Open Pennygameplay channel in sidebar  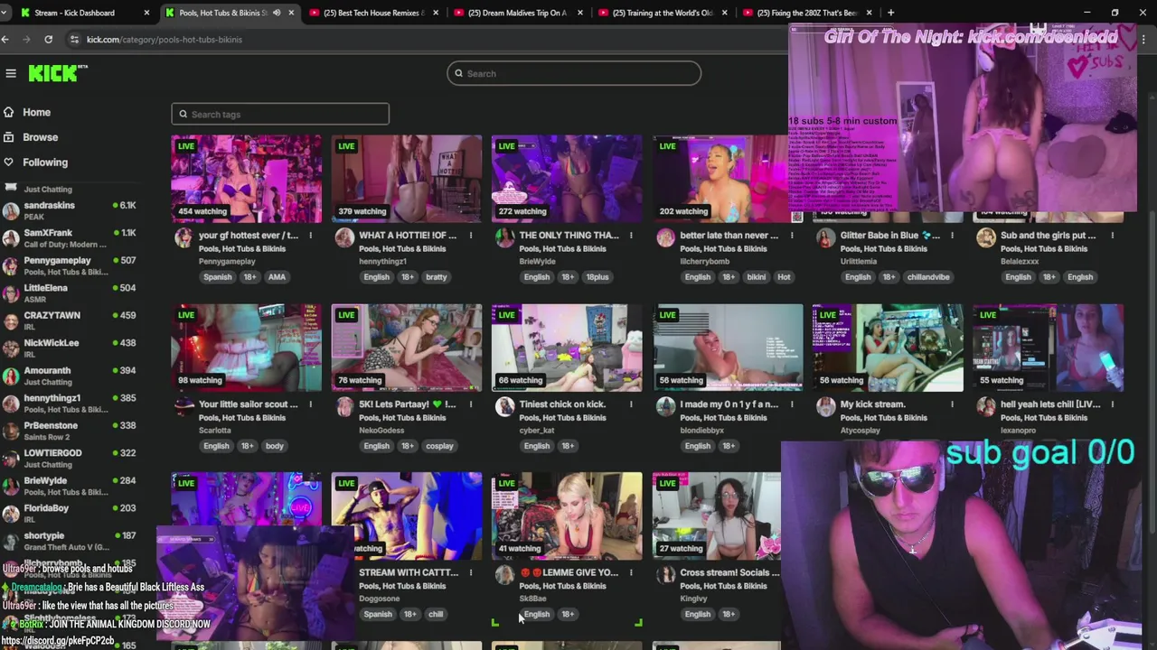click(70, 265)
